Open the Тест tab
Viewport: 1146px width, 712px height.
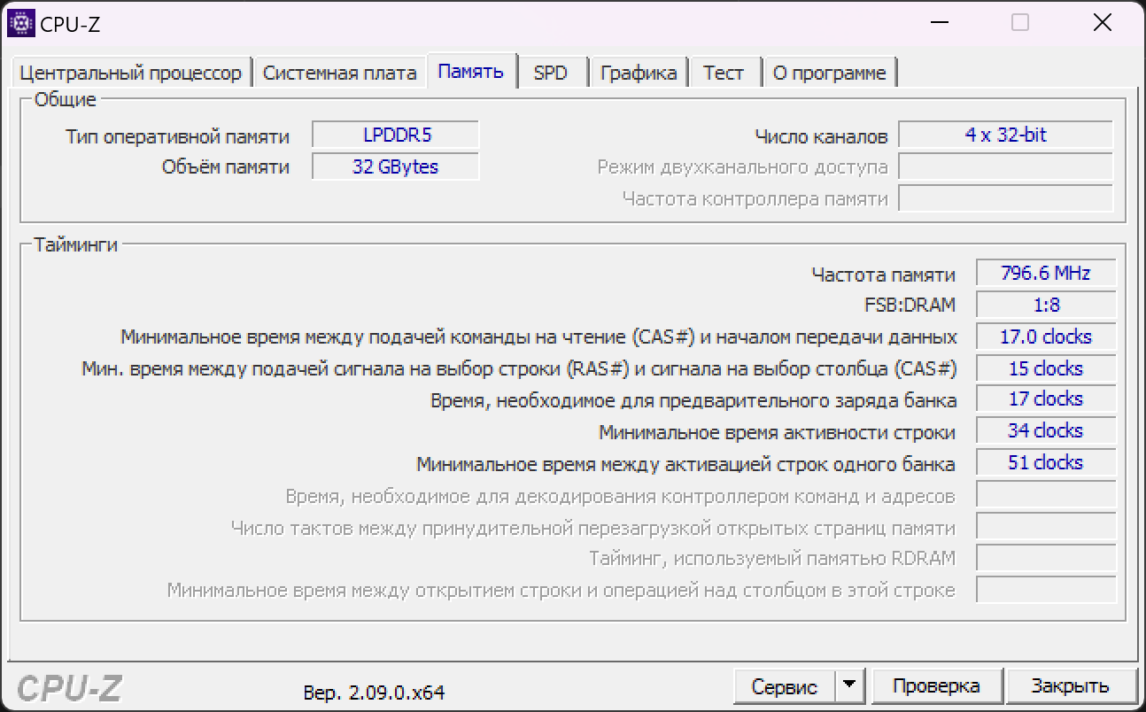point(724,73)
